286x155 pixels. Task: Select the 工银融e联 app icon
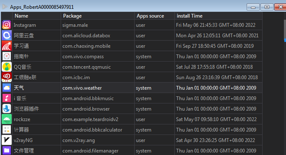click(x=7, y=77)
